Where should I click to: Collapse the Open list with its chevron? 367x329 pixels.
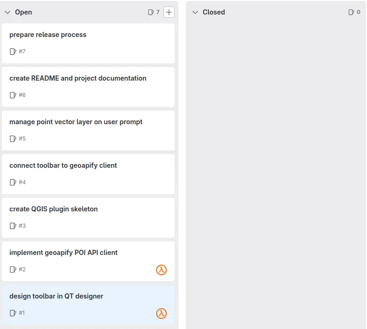(x=8, y=12)
